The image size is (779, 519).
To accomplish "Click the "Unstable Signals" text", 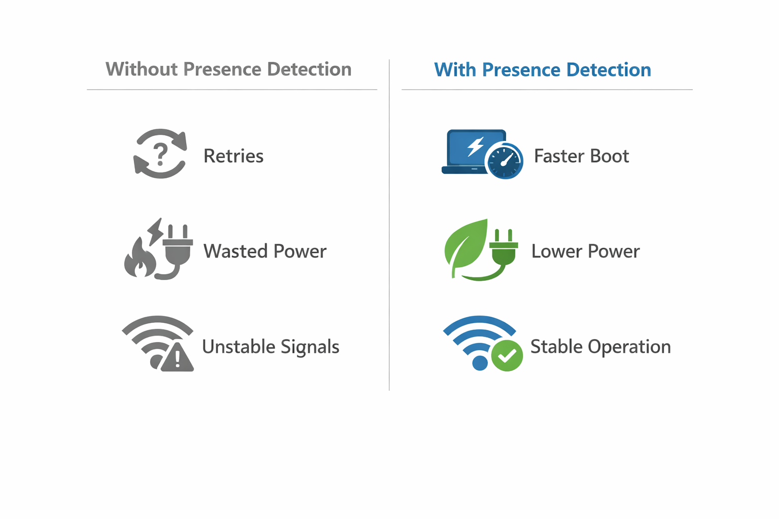I will [x=270, y=347].
